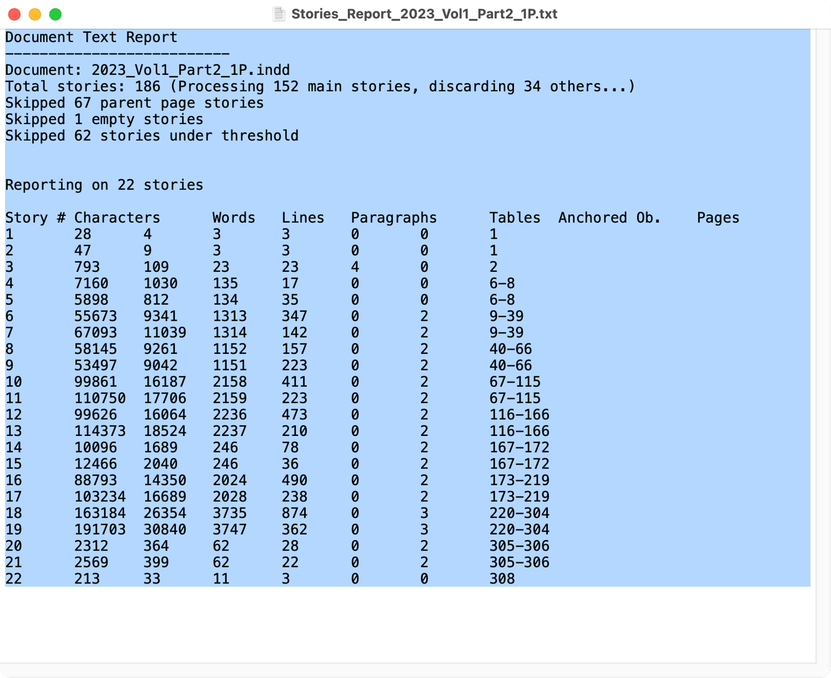Click the value "2569" in story 21
The height and width of the screenshot is (678, 831).
click(91, 563)
